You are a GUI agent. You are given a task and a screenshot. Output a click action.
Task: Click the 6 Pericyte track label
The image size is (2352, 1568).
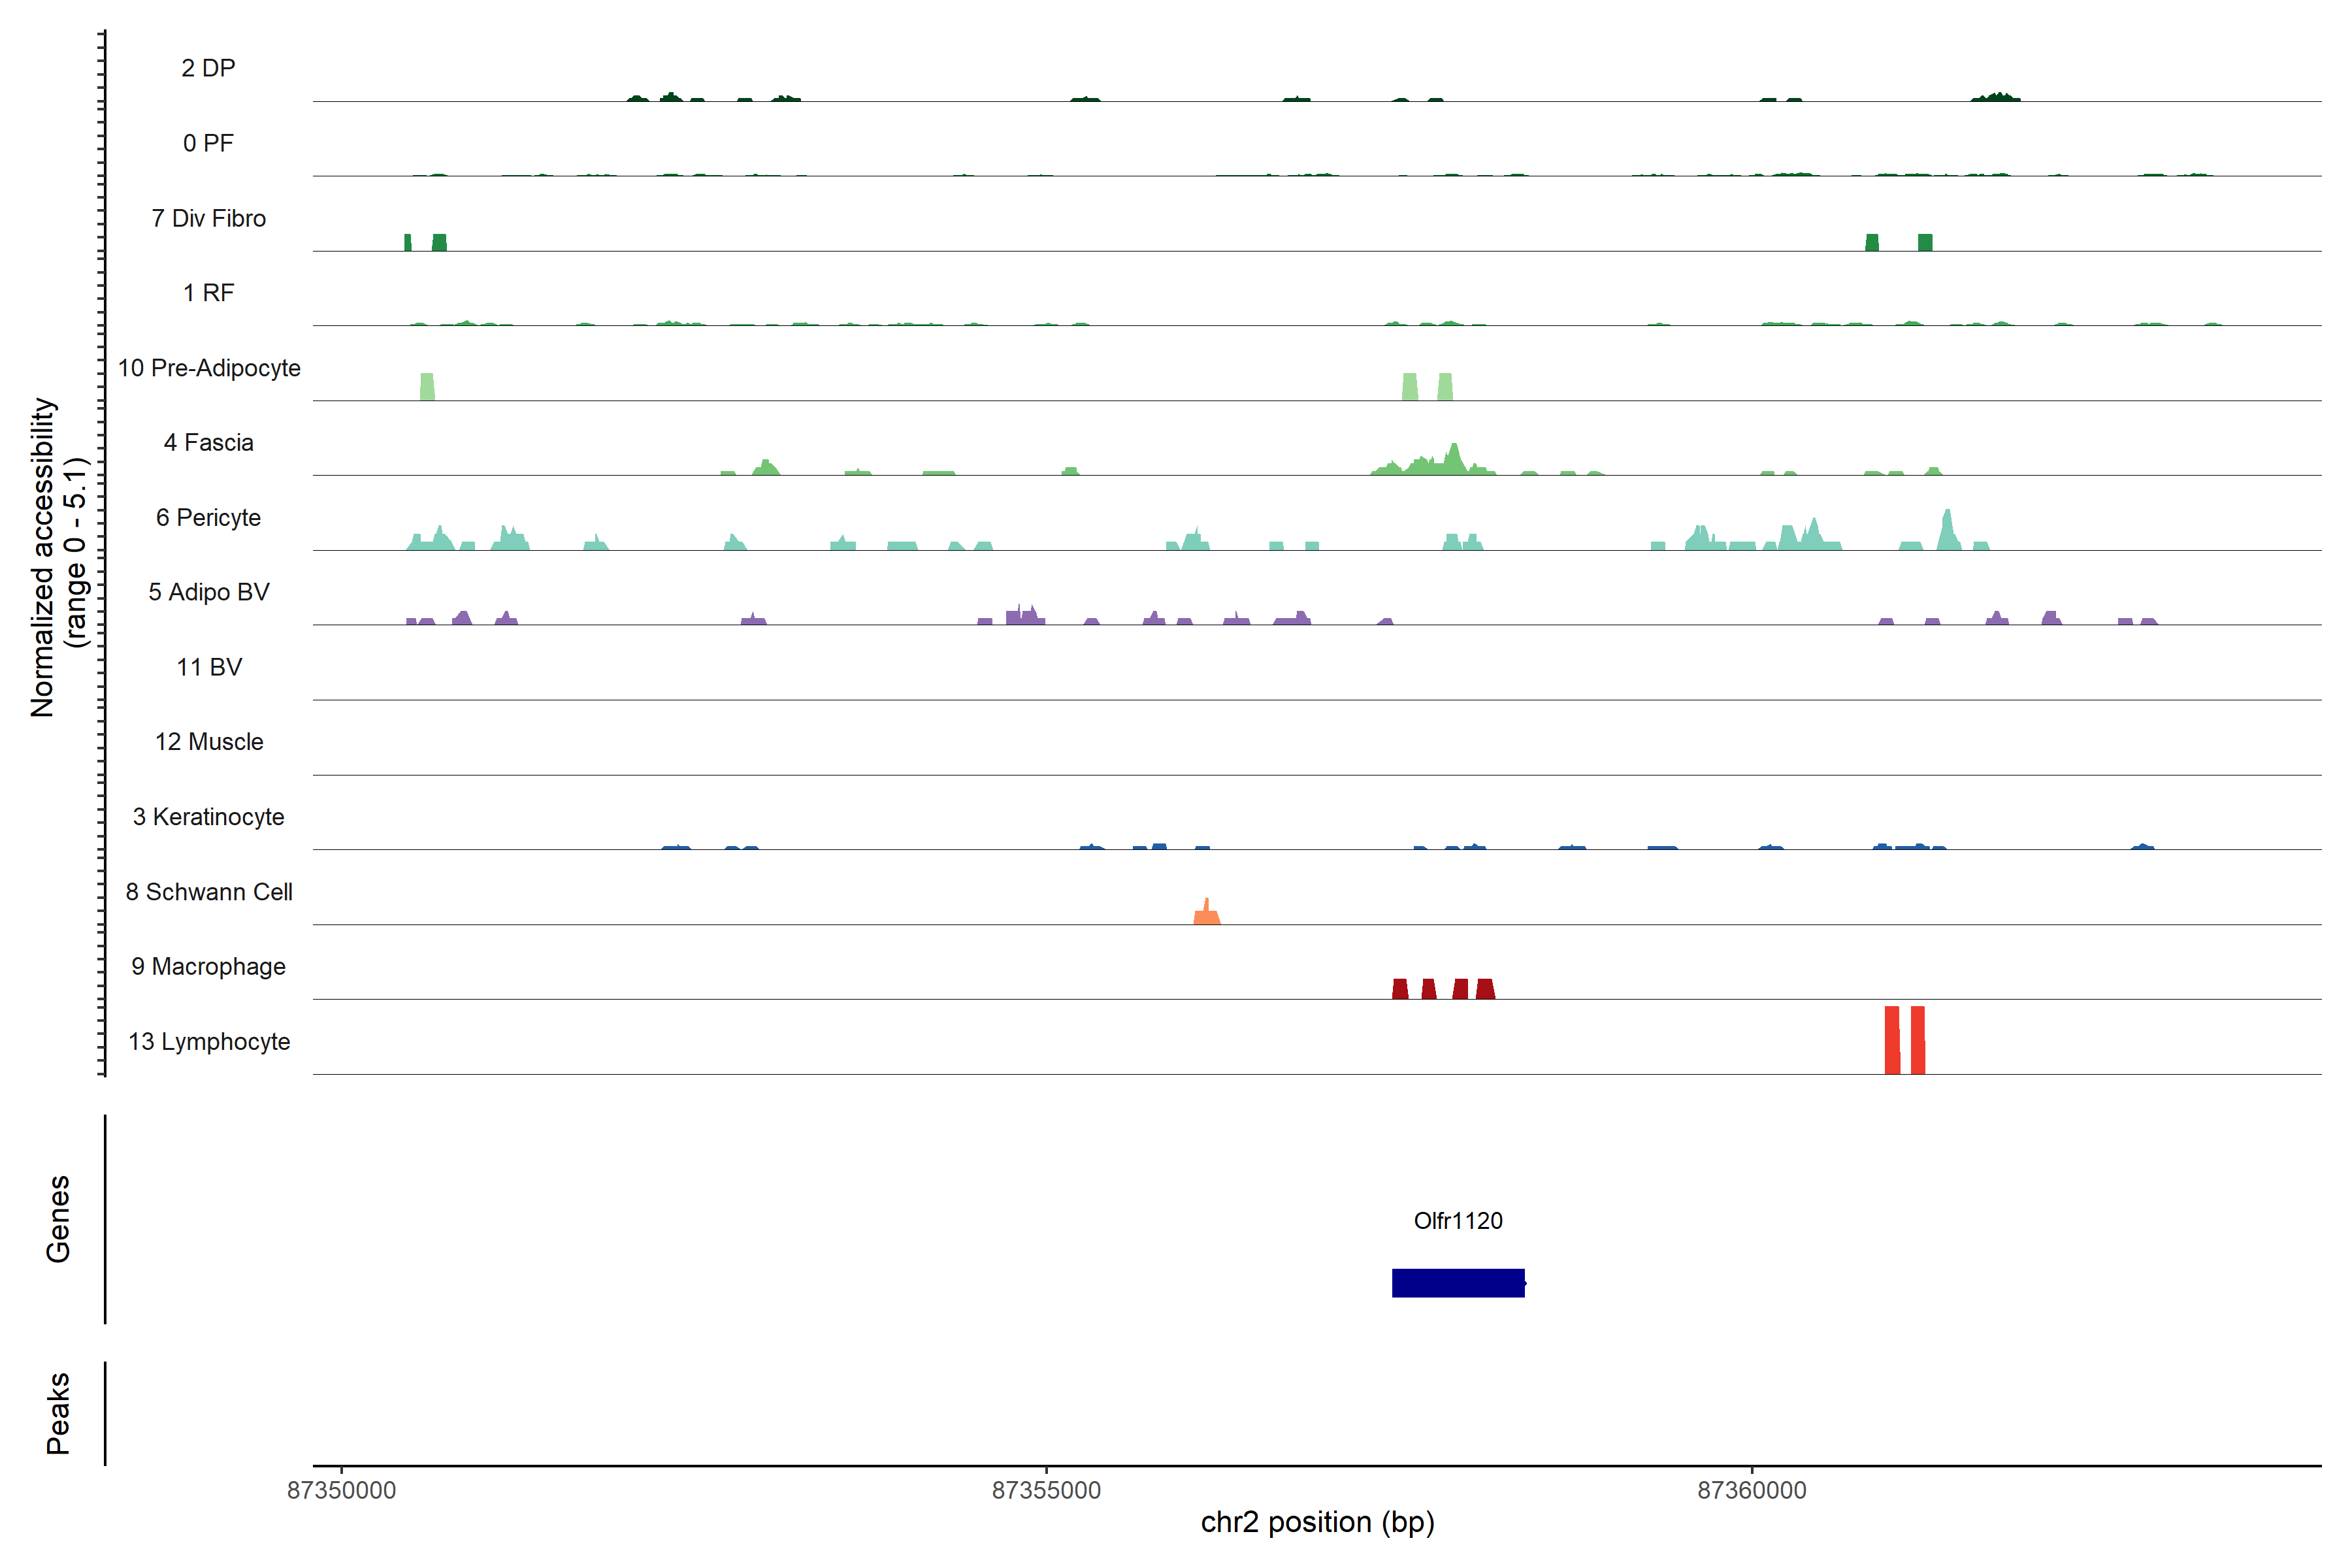pos(208,517)
